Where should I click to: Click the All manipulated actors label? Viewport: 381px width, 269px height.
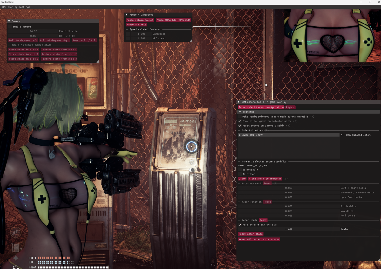coord(356,135)
